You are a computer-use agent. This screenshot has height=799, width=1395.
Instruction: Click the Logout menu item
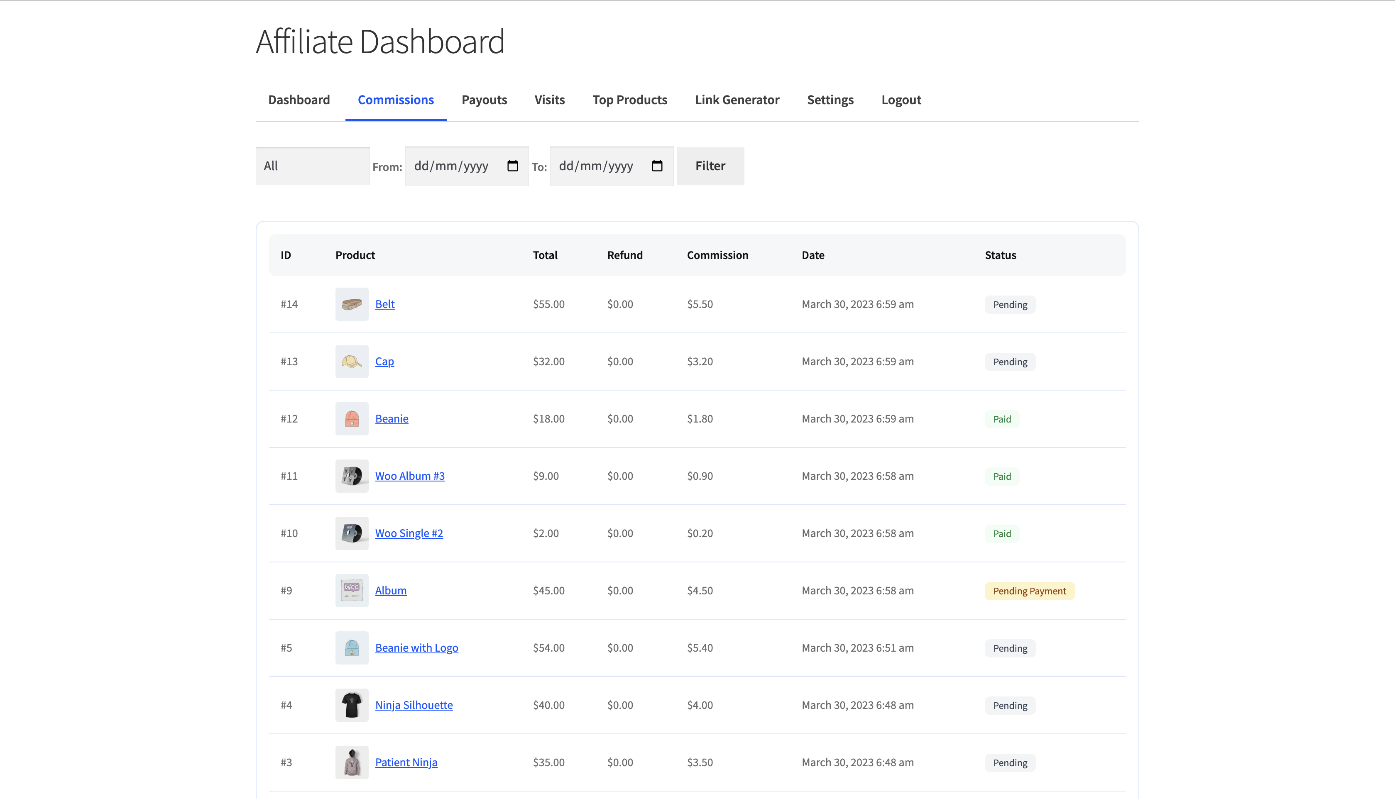pyautogui.click(x=901, y=99)
